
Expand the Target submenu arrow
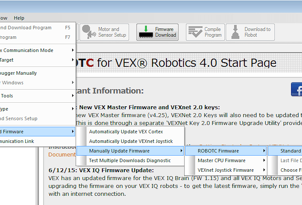pyautogui.click(x=73, y=60)
